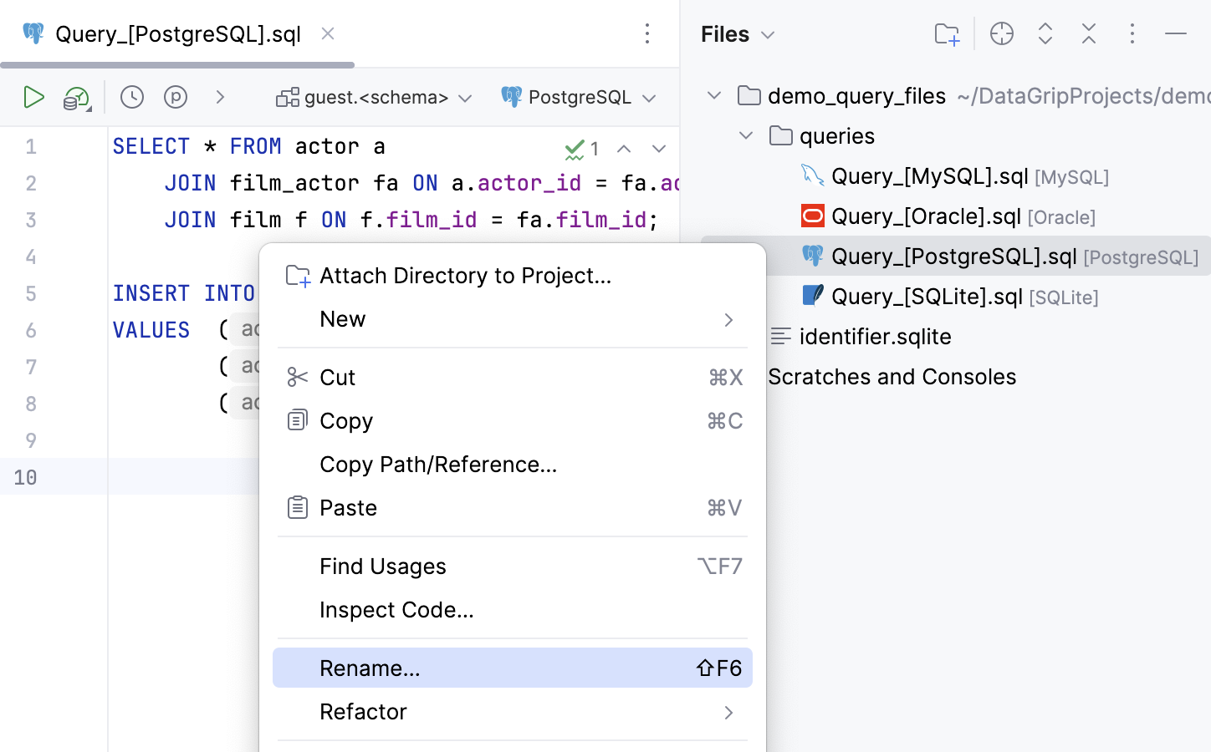Open Files panel options via kebab menu icon
This screenshot has width=1211, height=752.
1132,33
